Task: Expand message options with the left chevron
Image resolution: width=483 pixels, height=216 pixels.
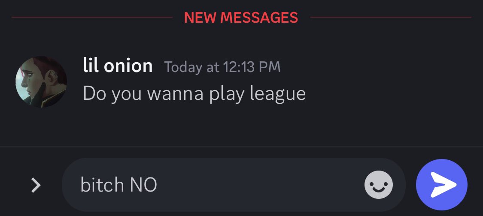Action: tap(36, 186)
